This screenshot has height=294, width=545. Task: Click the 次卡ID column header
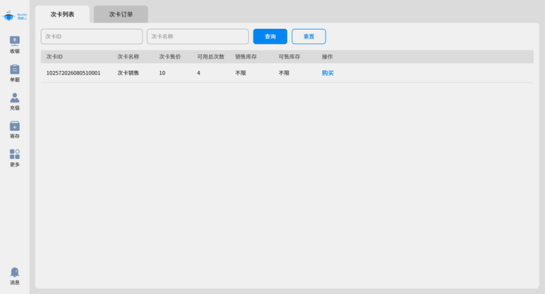click(54, 56)
